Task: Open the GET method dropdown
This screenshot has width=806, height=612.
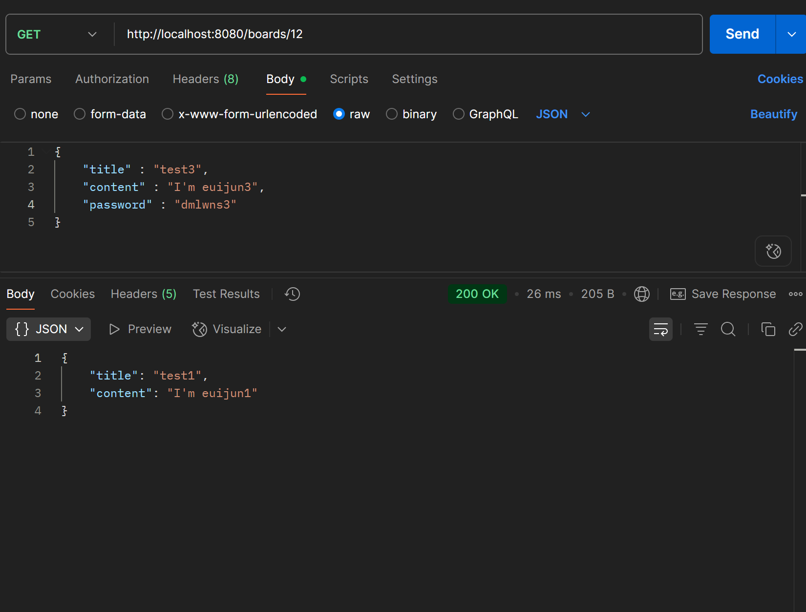Action: pyautogui.click(x=57, y=34)
